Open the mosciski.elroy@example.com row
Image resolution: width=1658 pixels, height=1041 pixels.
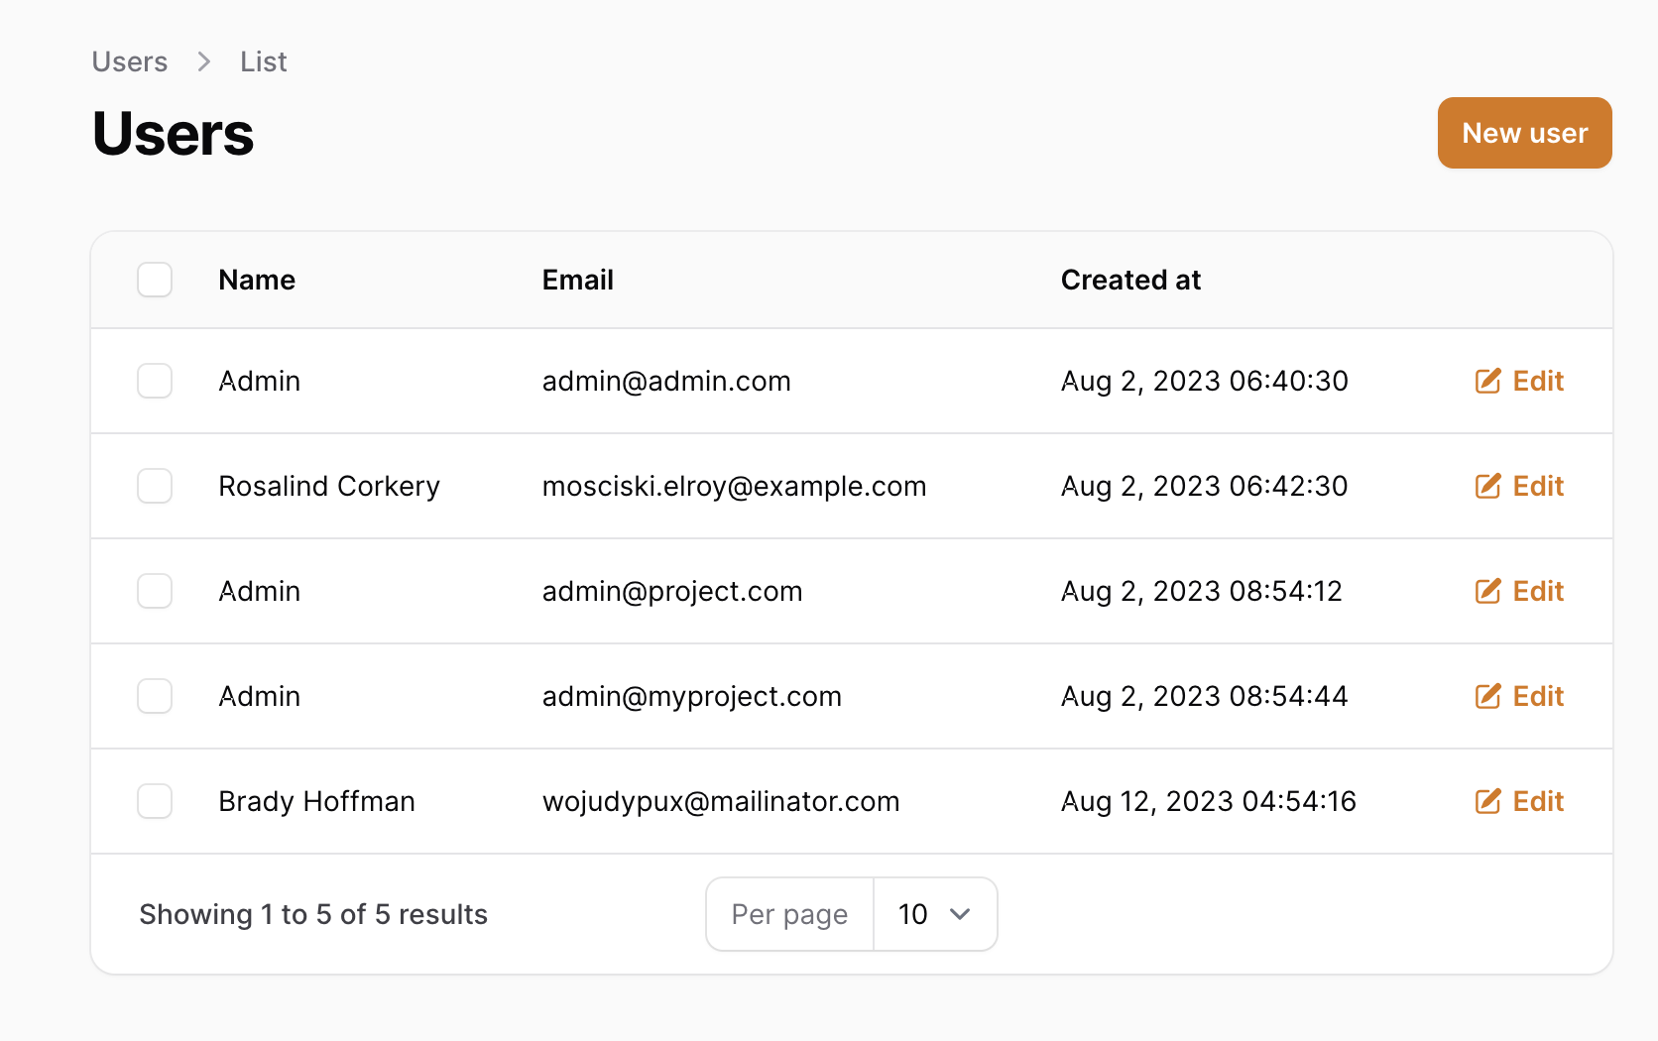coord(852,486)
